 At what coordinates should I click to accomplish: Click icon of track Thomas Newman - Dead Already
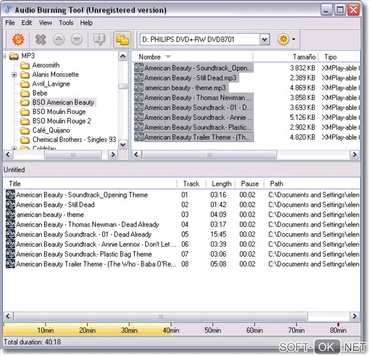click(x=11, y=224)
